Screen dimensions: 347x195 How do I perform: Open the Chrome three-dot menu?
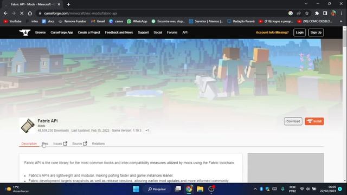pos(342,13)
